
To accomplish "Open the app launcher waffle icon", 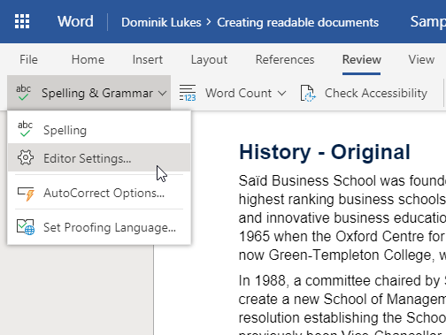I will [22, 21].
